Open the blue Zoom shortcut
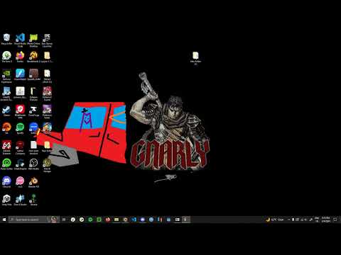341x255 pixels. (x=33, y=129)
